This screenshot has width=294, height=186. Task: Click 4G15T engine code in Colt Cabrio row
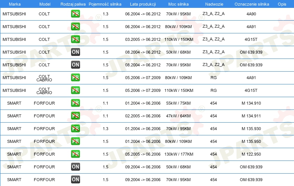pos(251,90)
